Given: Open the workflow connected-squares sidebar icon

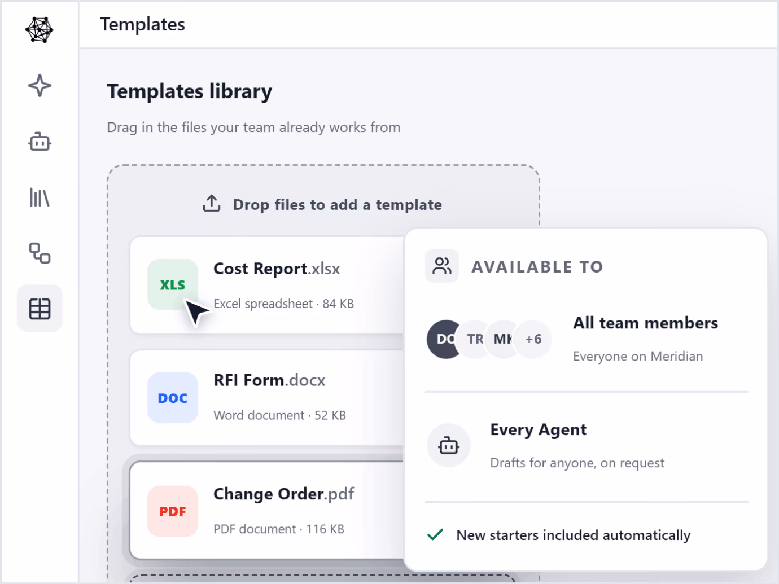Looking at the screenshot, I should (x=40, y=253).
